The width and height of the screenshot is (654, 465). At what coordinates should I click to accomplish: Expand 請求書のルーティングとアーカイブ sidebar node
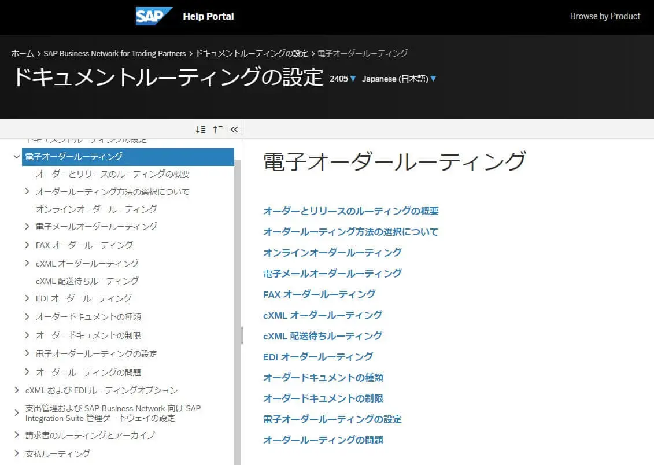16,435
